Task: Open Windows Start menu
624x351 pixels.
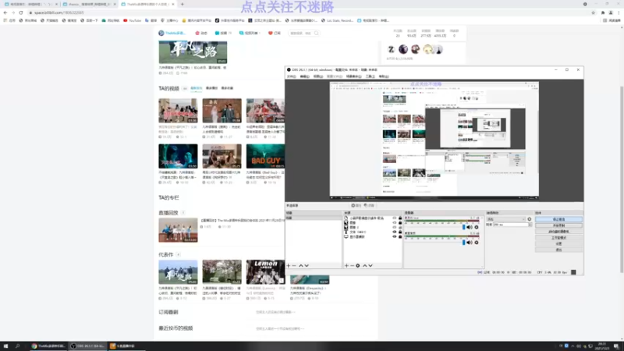Action: (x=5, y=346)
